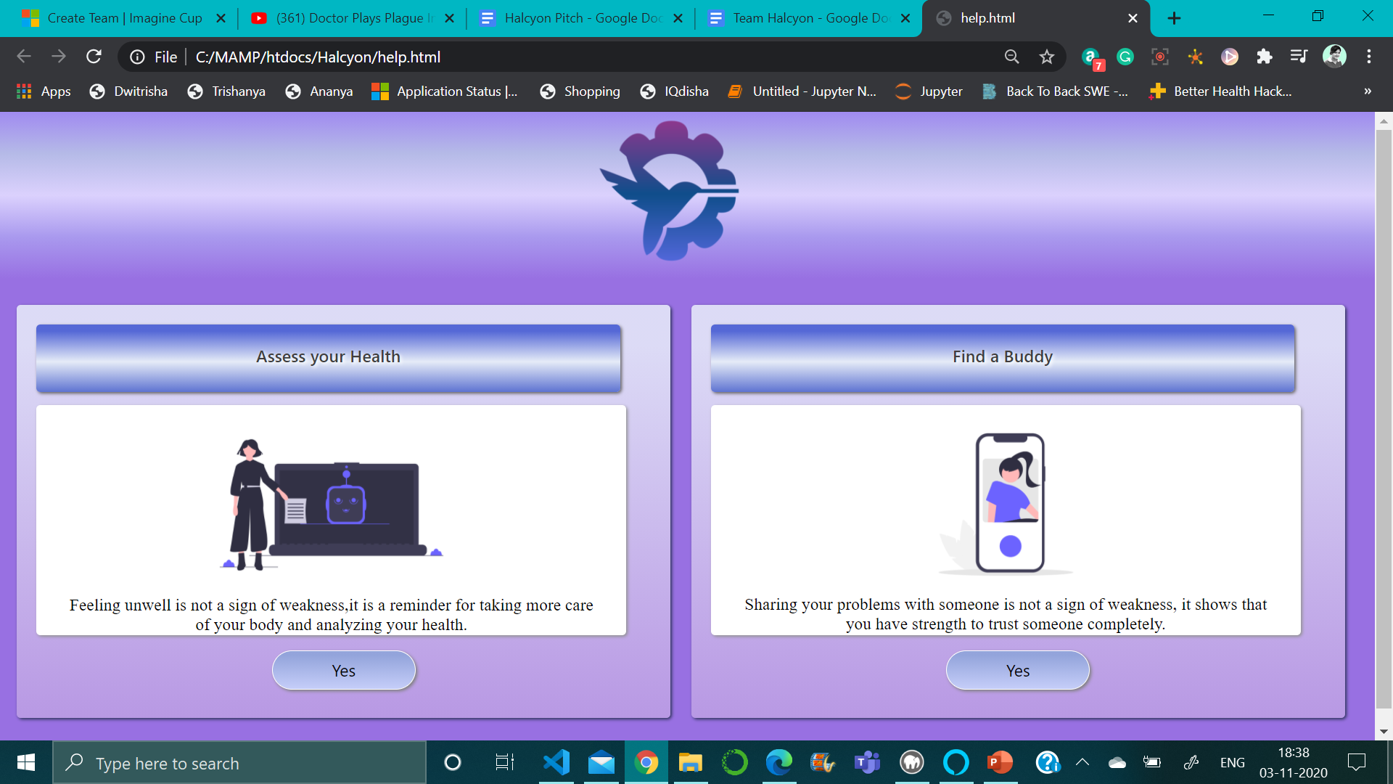Viewport: 1393px width, 784px height.
Task: Open the zoom magnifier in address bar
Action: point(1011,57)
